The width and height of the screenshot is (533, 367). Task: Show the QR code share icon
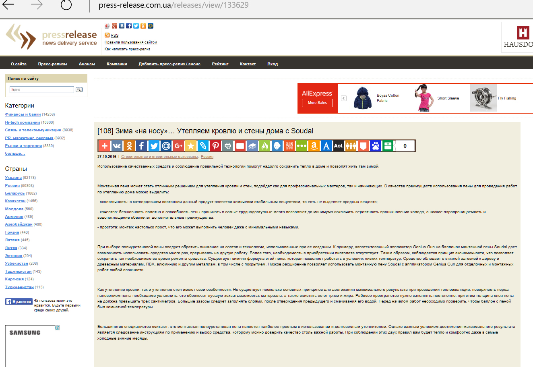coord(289,146)
